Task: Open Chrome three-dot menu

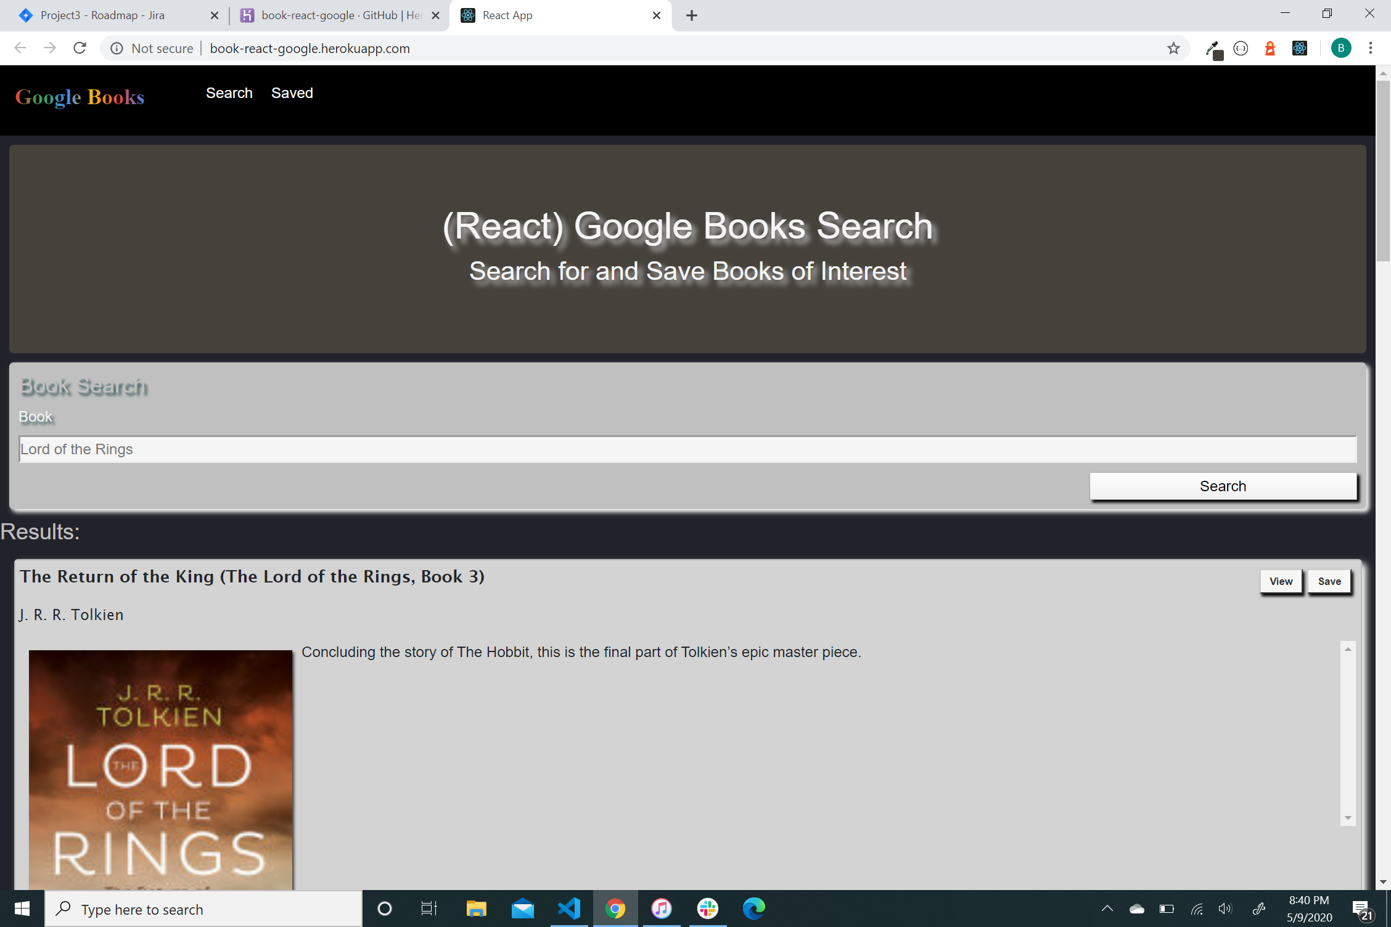Action: tap(1371, 48)
